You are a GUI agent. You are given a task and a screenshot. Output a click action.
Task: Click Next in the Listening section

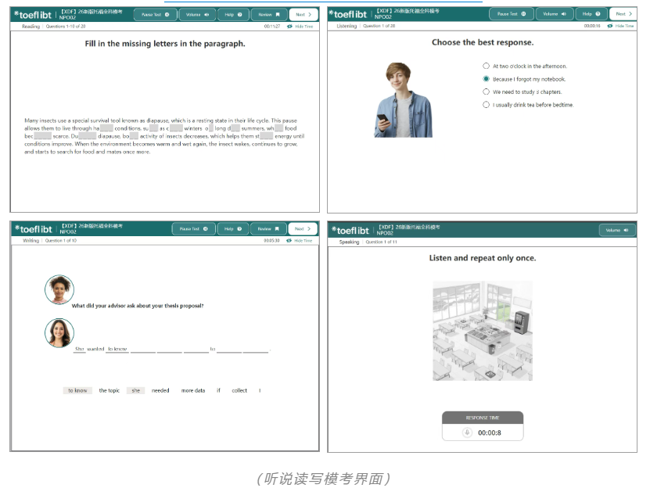coord(623,14)
